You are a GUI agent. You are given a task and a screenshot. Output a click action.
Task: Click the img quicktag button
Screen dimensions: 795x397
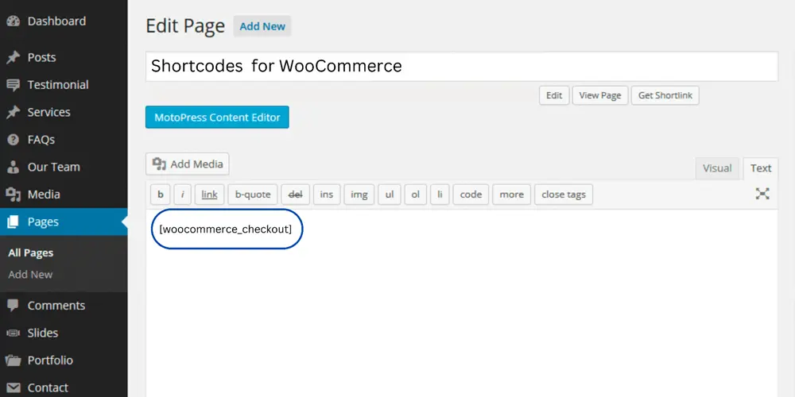pyautogui.click(x=359, y=195)
